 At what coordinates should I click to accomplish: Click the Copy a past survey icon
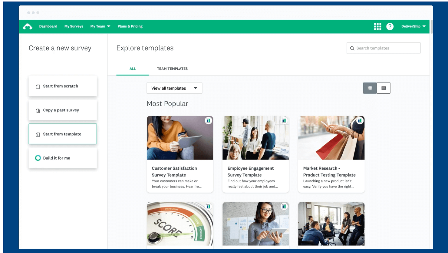click(x=38, y=110)
